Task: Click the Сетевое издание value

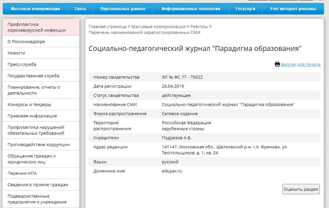Action: (180, 113)
